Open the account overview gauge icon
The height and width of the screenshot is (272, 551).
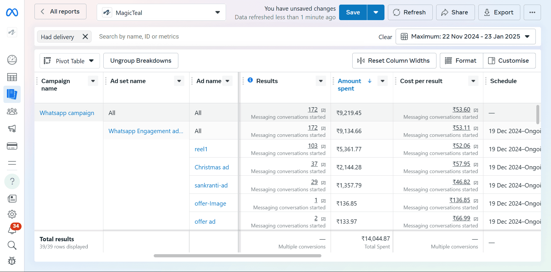[12, 60]
